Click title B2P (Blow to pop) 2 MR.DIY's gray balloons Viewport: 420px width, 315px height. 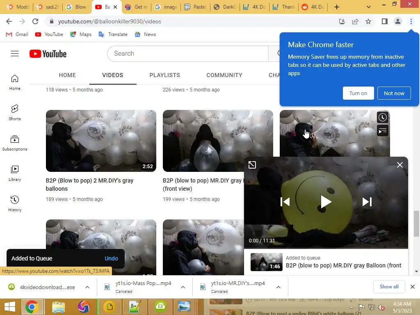click(89, 185)
